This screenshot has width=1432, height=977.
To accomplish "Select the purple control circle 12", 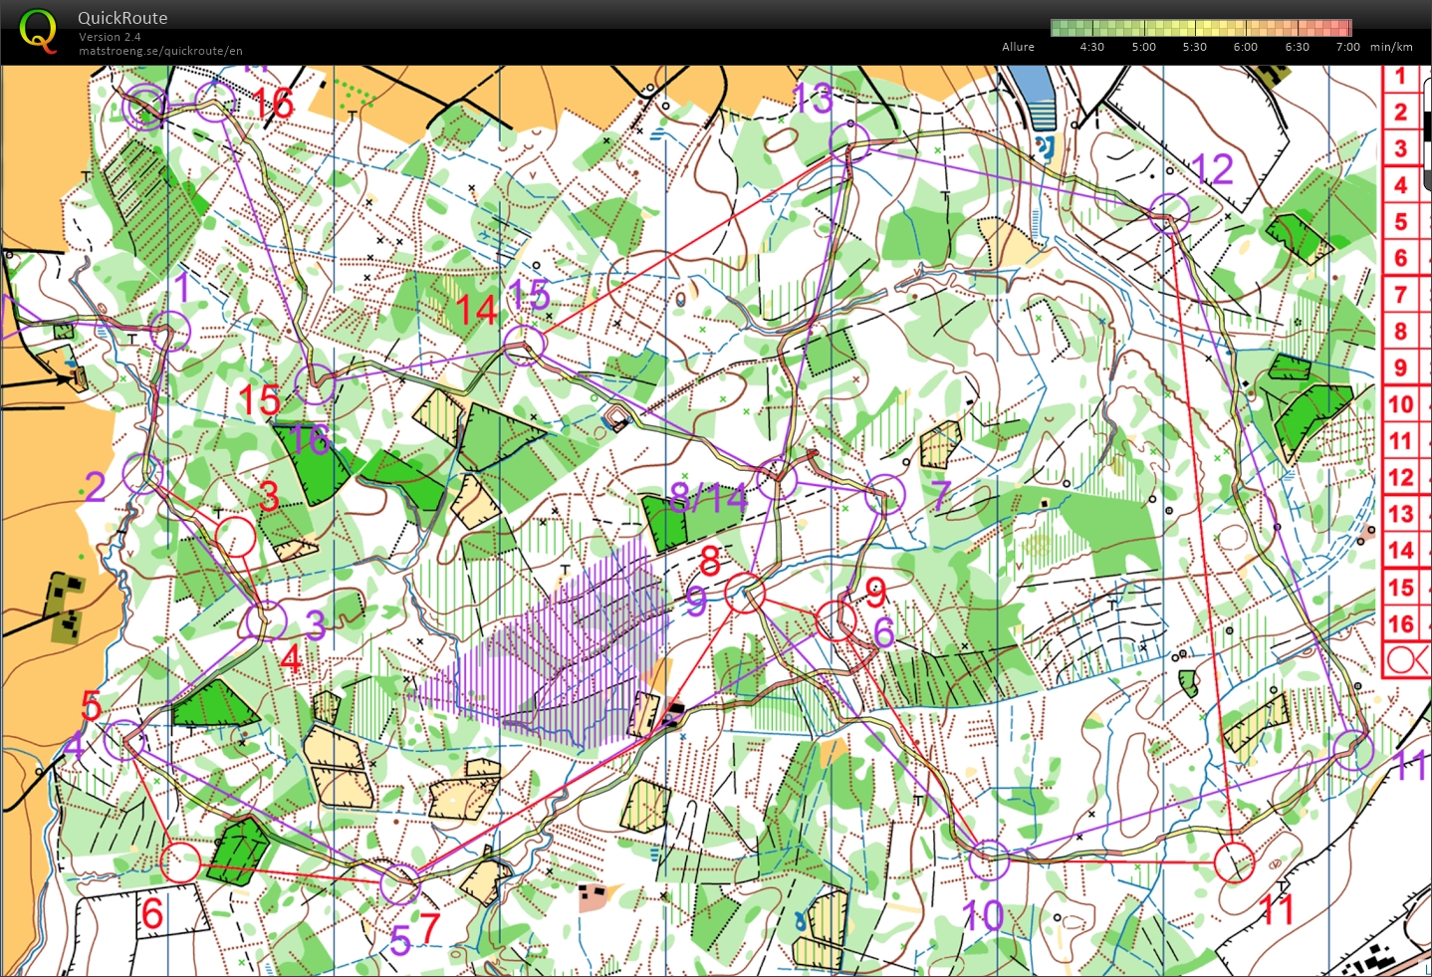I will point(1169,211).
